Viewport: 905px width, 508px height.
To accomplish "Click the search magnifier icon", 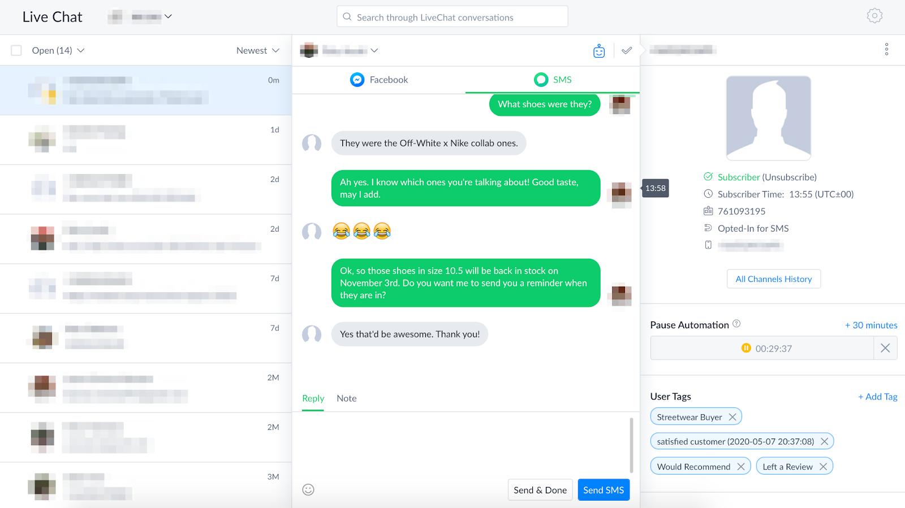I will coord(347,17).
